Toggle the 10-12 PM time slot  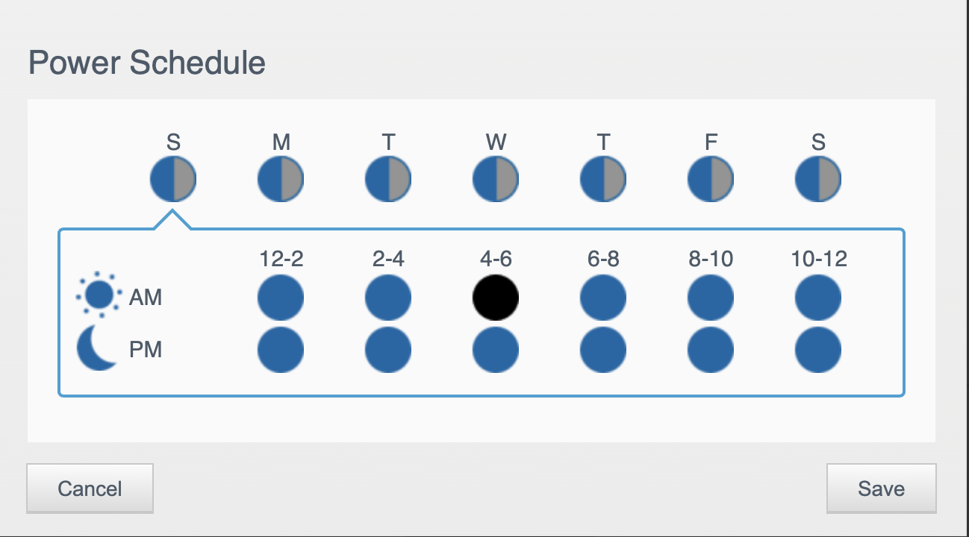818,349
